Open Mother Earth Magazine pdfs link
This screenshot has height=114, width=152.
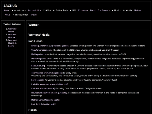coord(45,100)
